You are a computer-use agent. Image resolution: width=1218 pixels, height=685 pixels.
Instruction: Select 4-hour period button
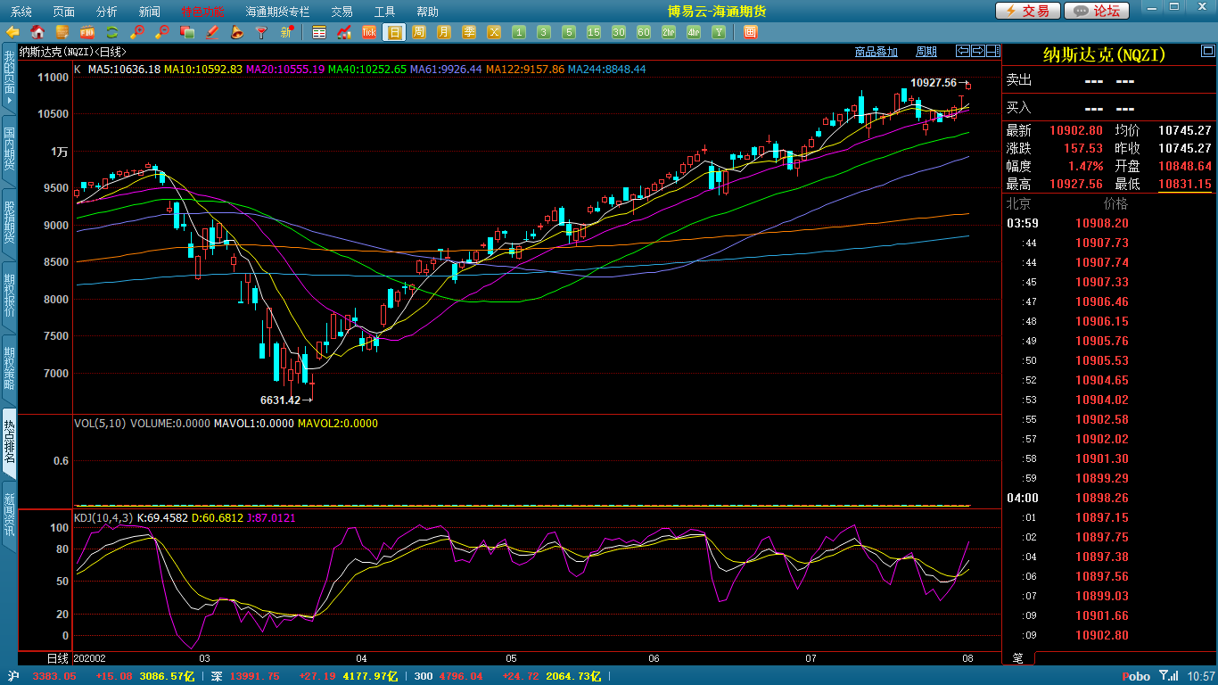point(694,32)
